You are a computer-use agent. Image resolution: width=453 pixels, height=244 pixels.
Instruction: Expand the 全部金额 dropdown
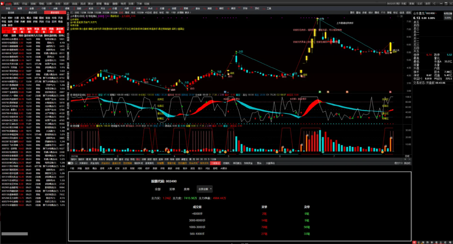[x=204, y=189]
